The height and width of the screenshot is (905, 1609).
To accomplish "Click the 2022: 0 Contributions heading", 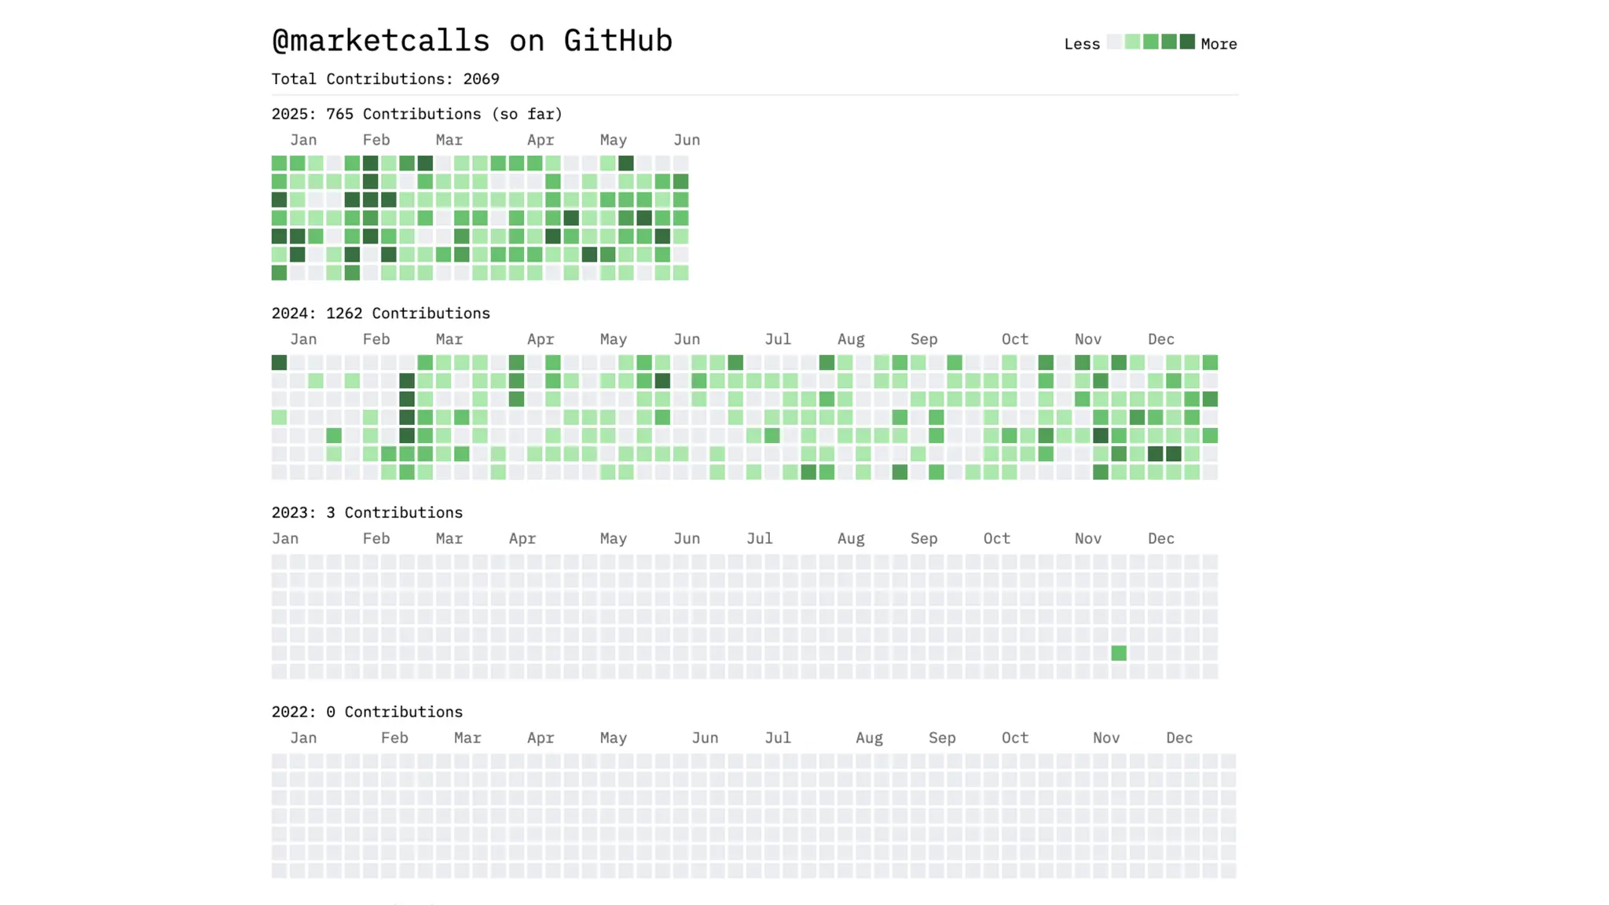I will 367,712.
